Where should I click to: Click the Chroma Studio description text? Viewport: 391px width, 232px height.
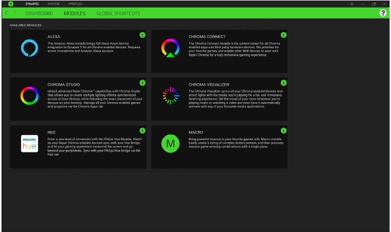[95, 99]
